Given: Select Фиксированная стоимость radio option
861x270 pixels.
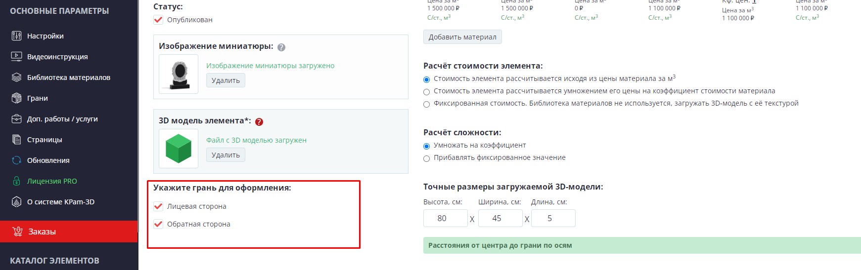Looking at the screenshot, I should (x=426, y=104).
